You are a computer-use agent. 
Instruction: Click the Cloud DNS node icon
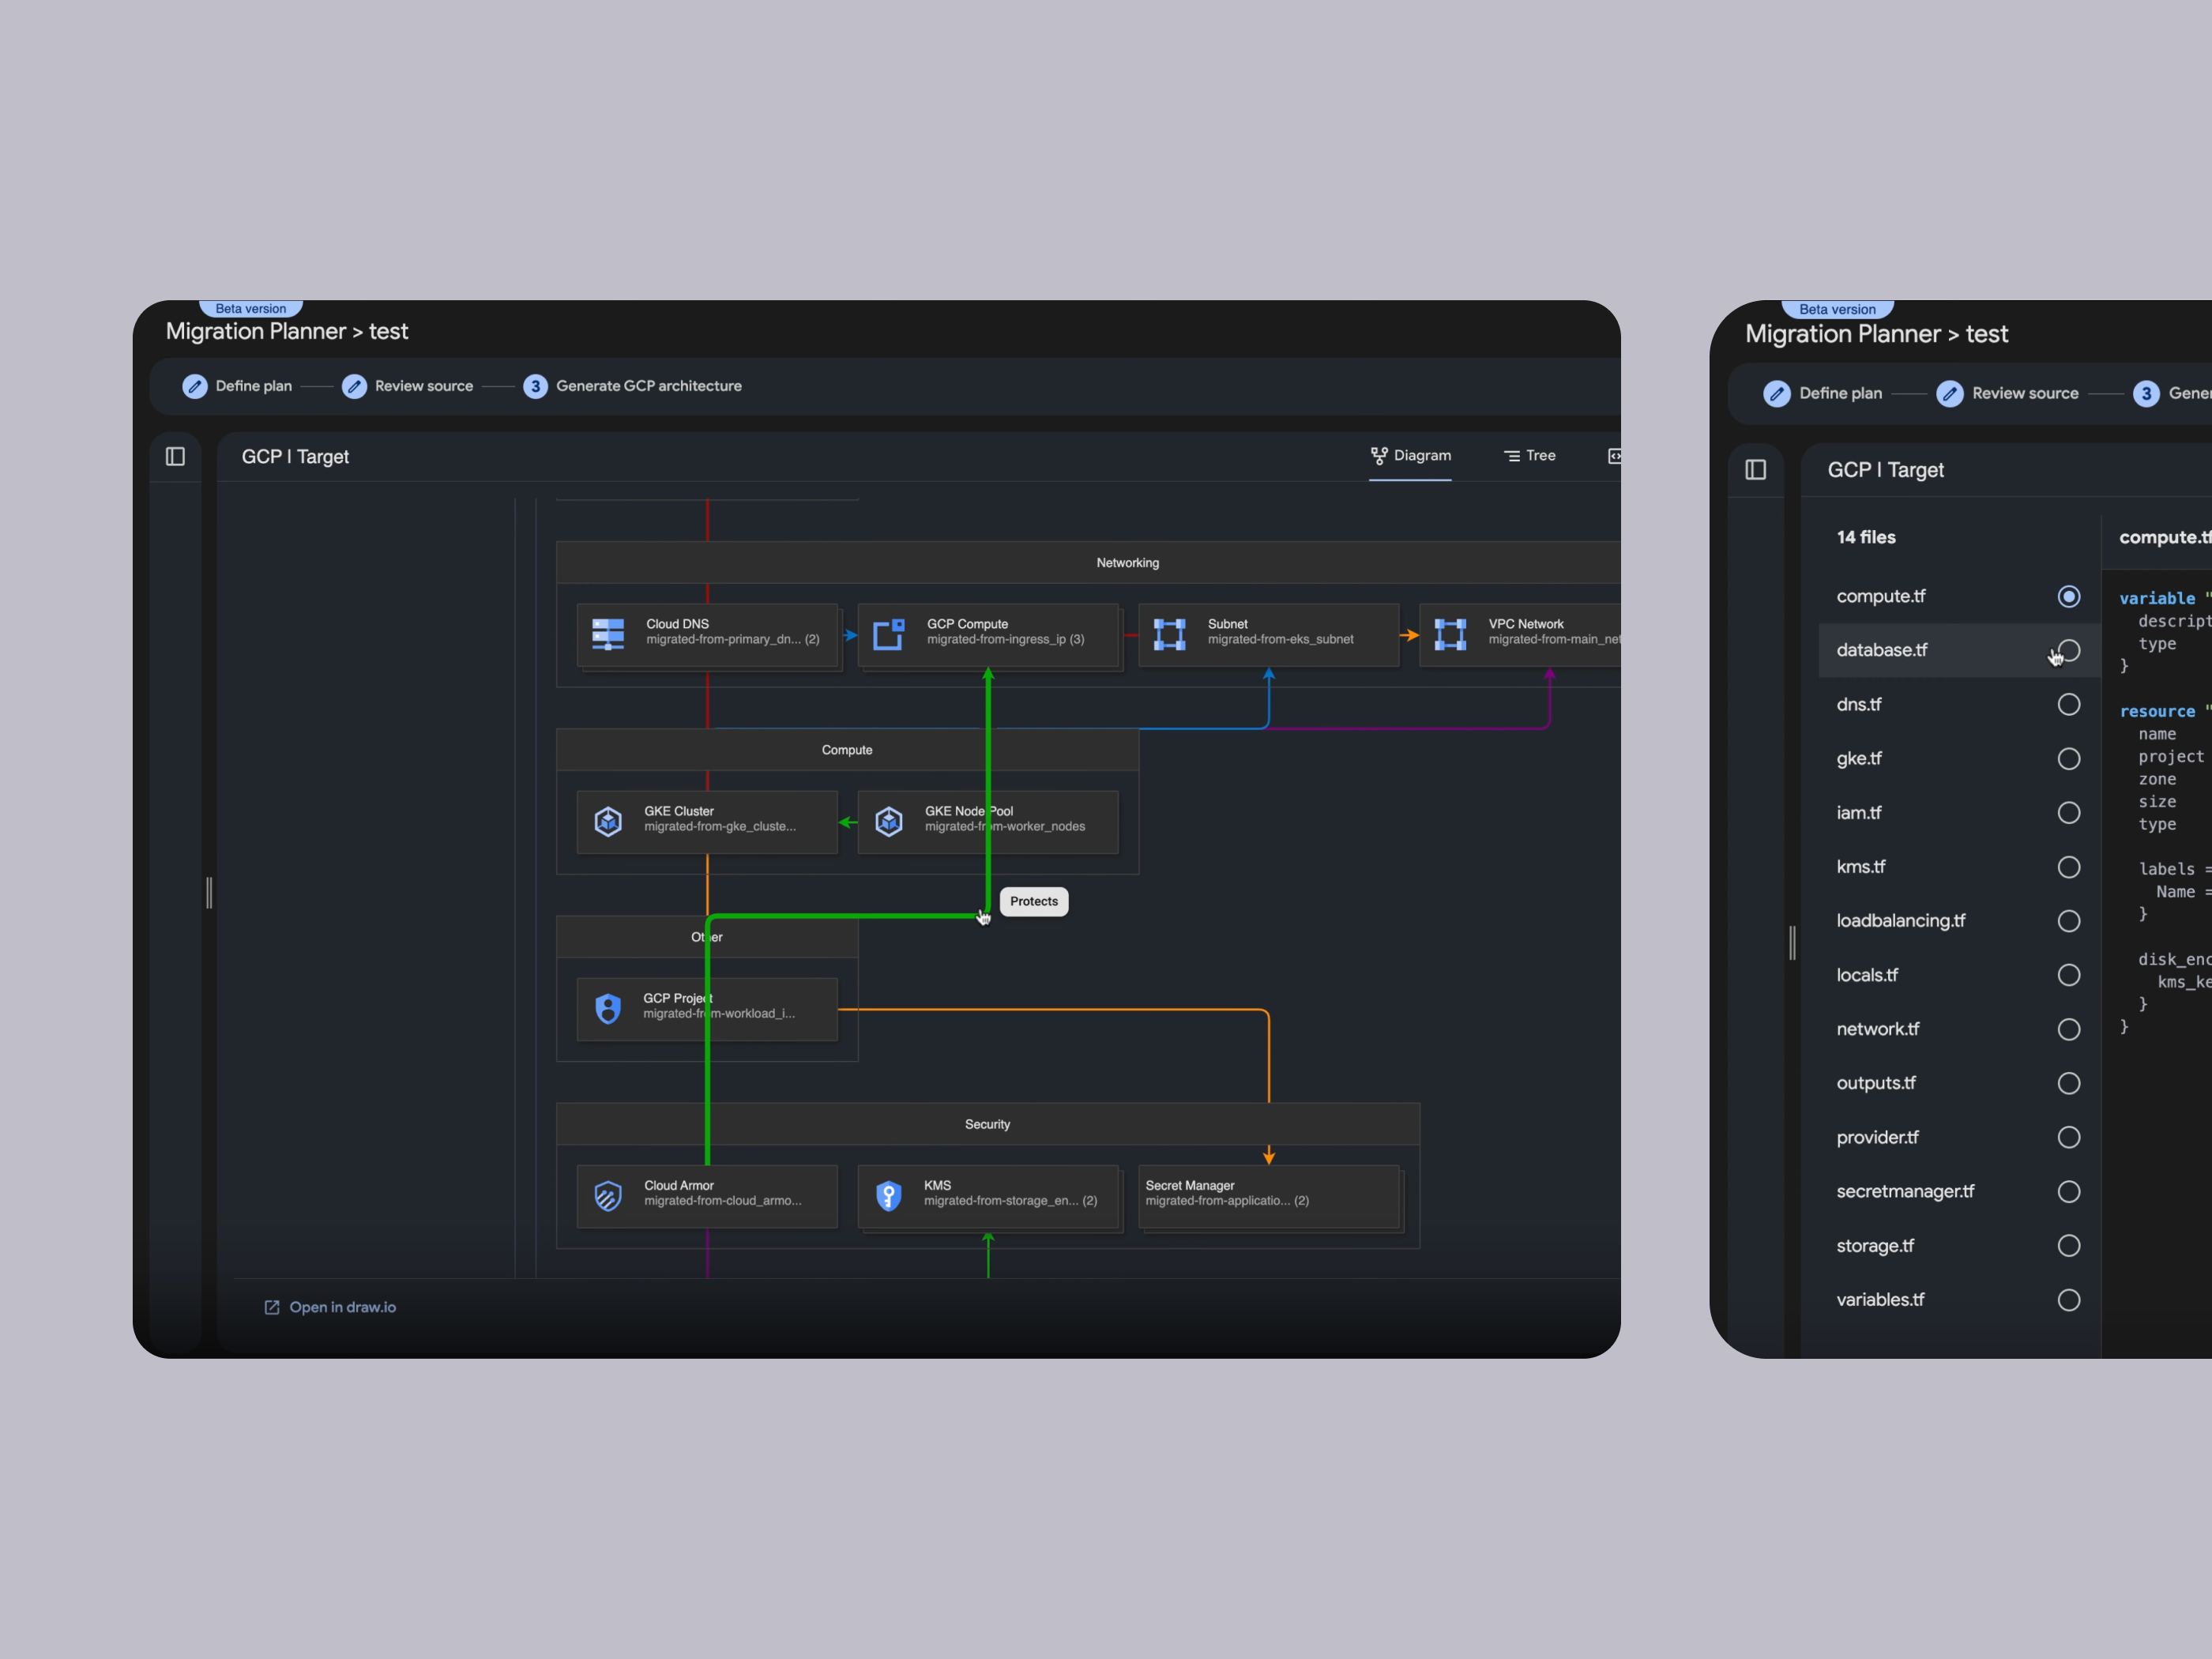(608, 633)
